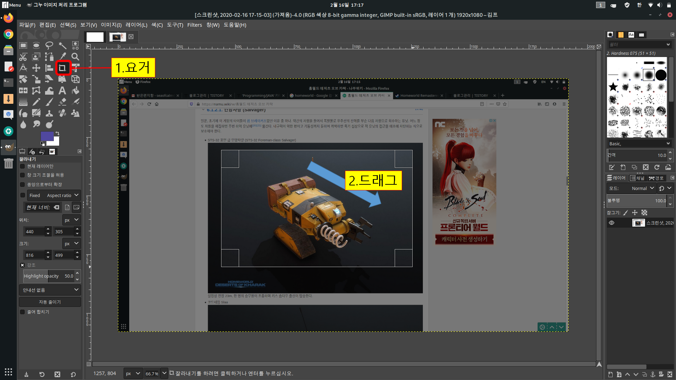Uncheck the 강조 highlight checkbox
The width and height of the screenshot is (676, 380).
click(x=23, y=265)
